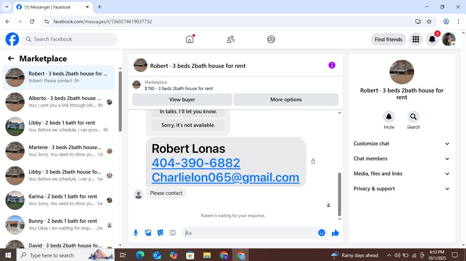This screenshot has width=466, height=261.
Task: Open the Chrome tab search dropdown
Action: 7,7
